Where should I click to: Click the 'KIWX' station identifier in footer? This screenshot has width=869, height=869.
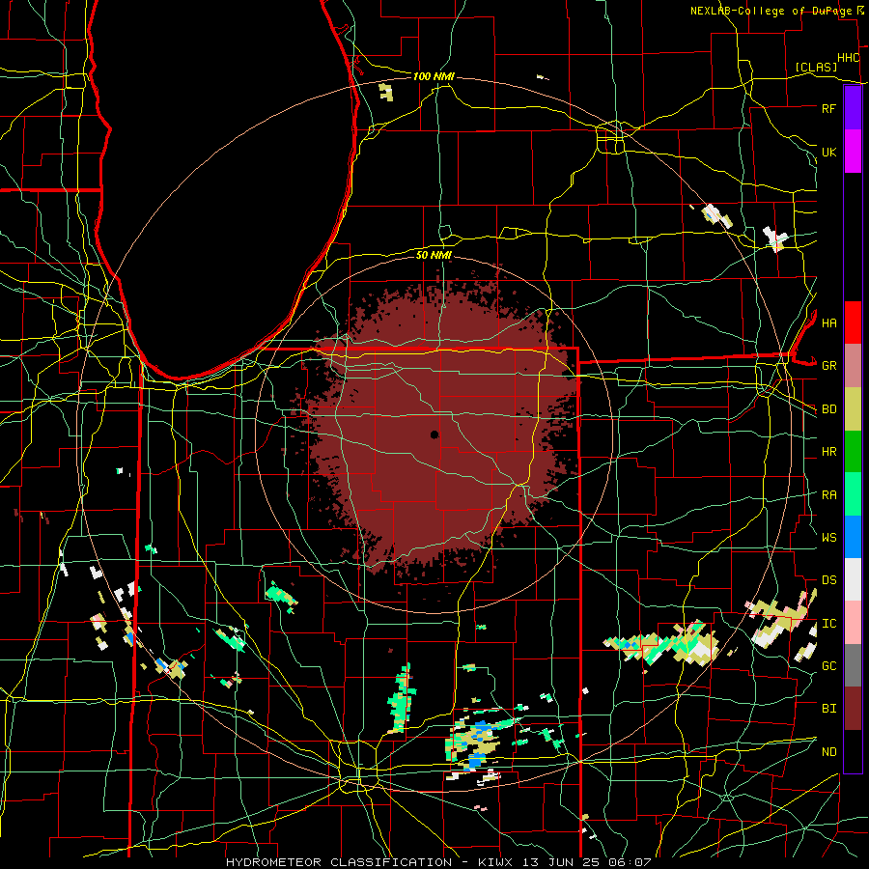pos(495,862)
